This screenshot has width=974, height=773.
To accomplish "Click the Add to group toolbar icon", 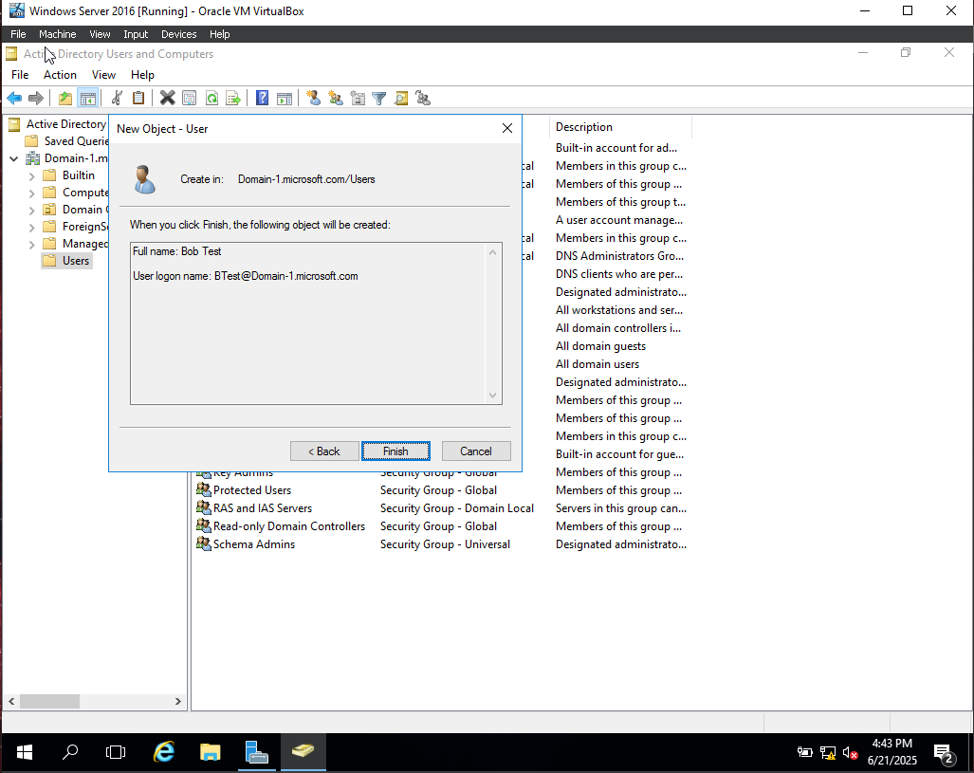I will (x=423, y=99).
